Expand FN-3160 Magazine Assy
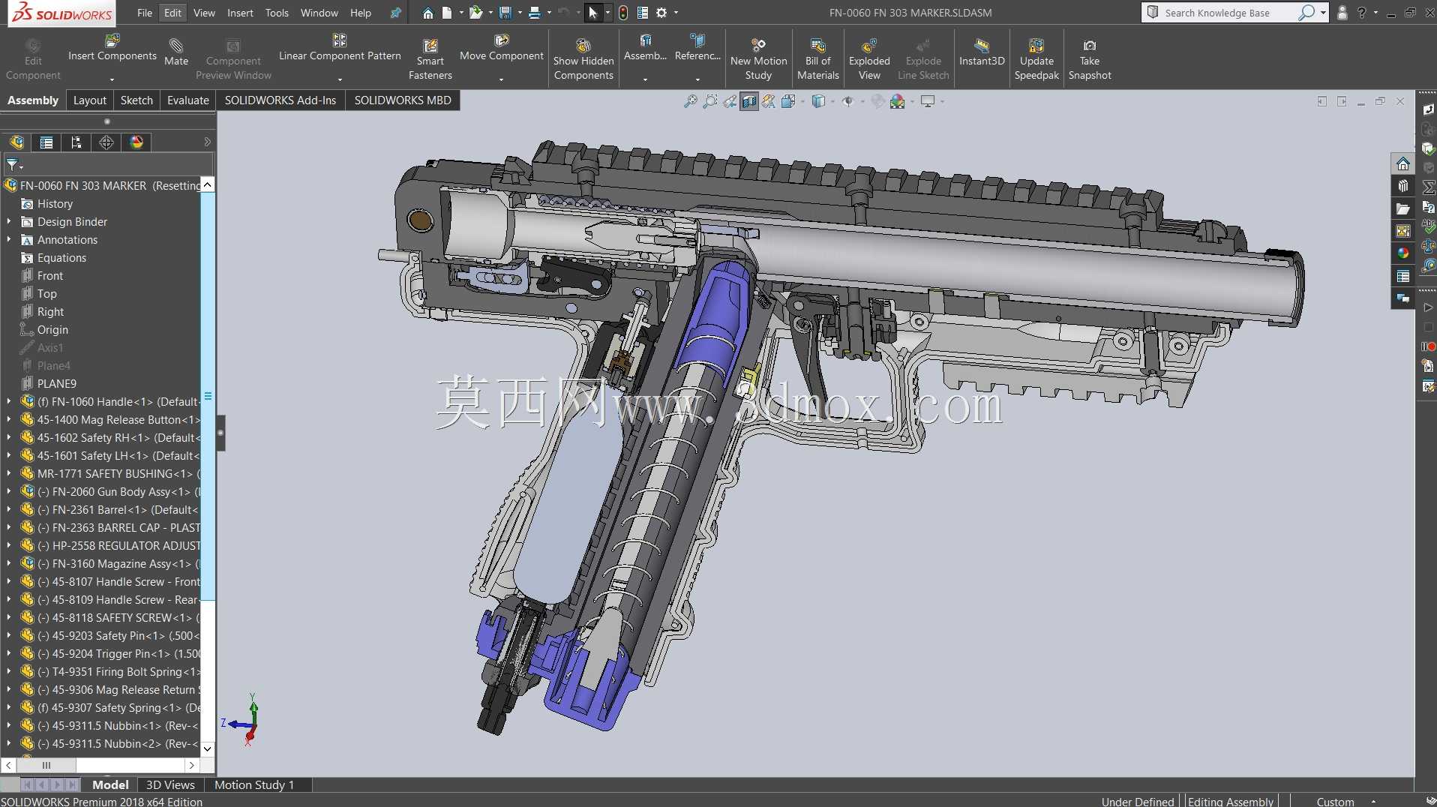This screenshot has width=1437, height=807. pos(9,564)
